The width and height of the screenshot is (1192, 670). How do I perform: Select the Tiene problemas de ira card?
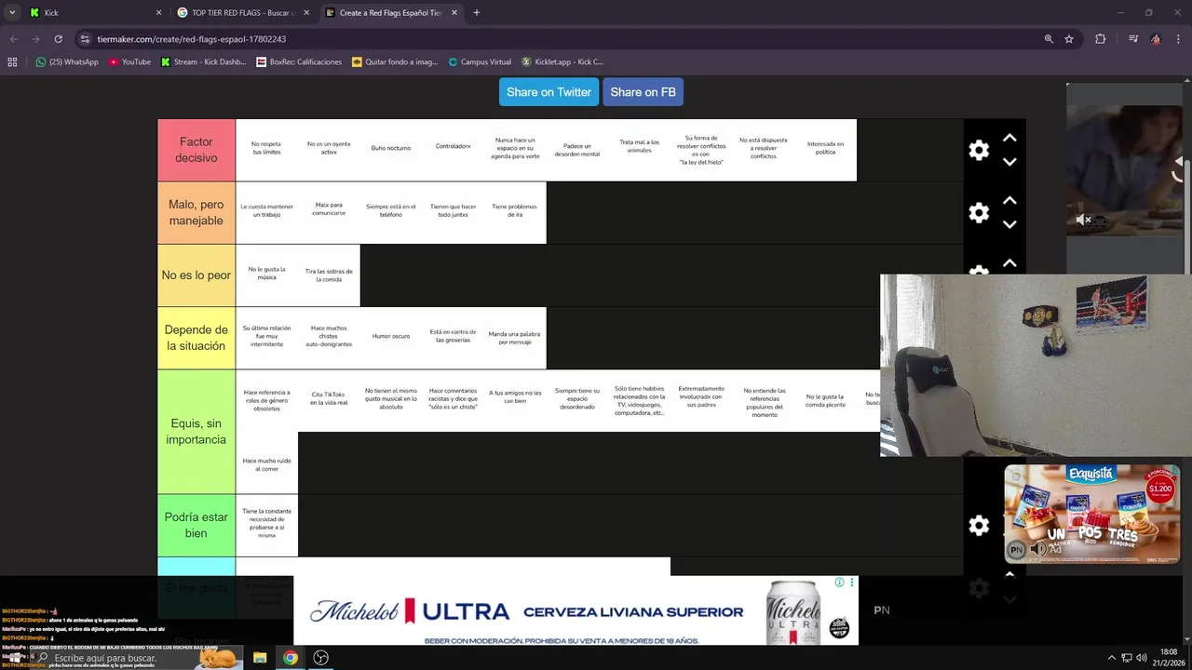tap(515, 213)
